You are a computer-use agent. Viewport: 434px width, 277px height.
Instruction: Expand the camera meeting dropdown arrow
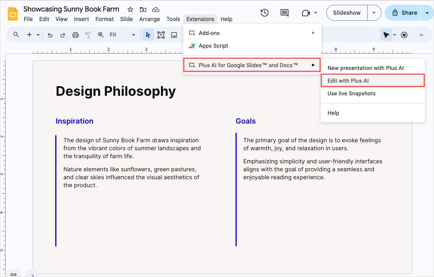316,13
